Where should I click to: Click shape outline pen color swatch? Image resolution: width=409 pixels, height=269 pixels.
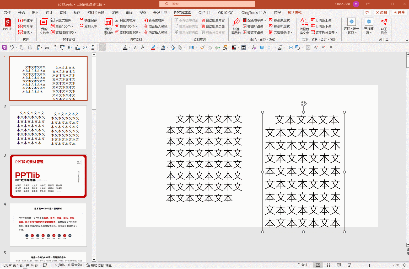(x=153, y=48)
